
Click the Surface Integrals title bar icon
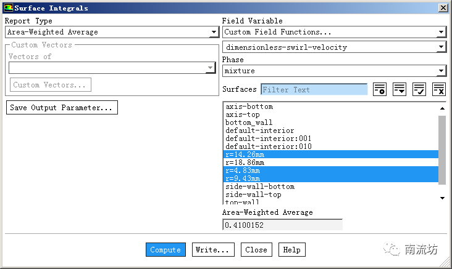(8, 8)
